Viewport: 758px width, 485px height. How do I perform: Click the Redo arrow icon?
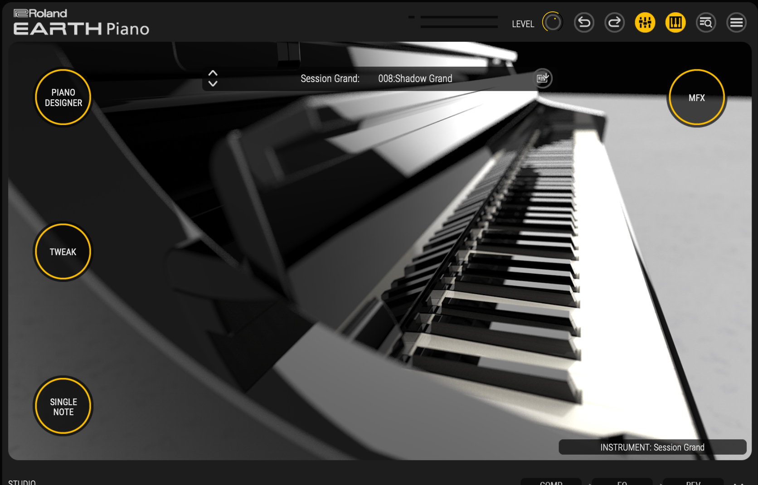point(614,22)
